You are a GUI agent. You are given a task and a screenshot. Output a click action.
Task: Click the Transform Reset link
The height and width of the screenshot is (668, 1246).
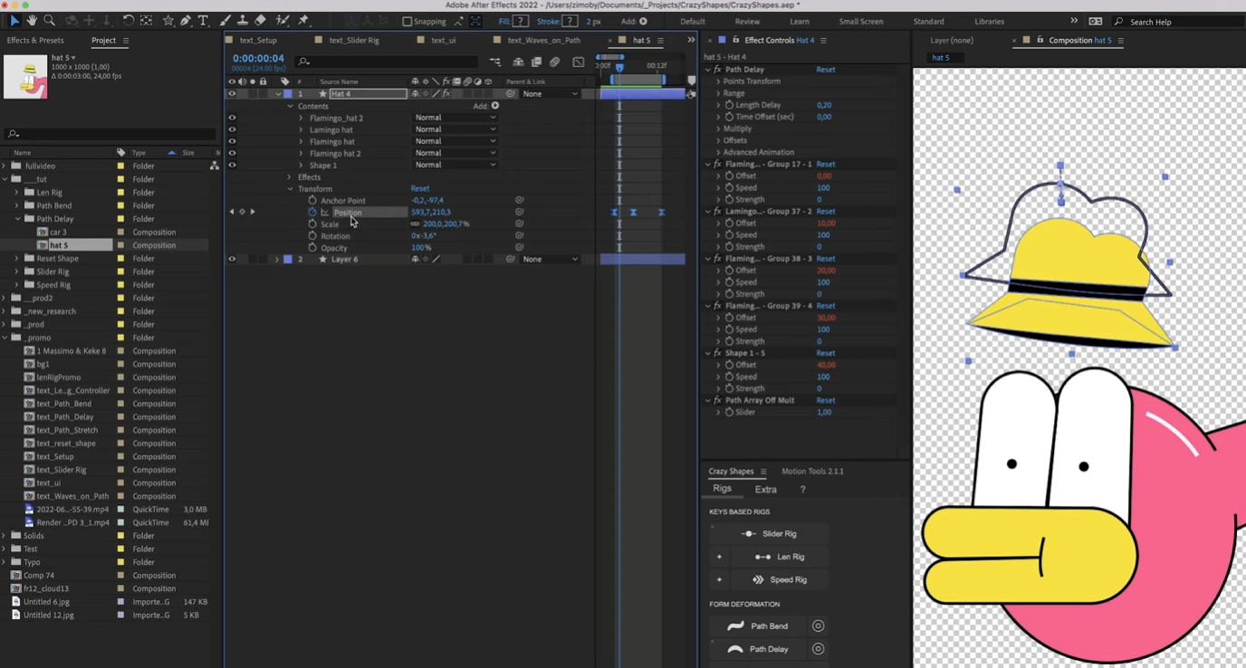tap(418, 188)
